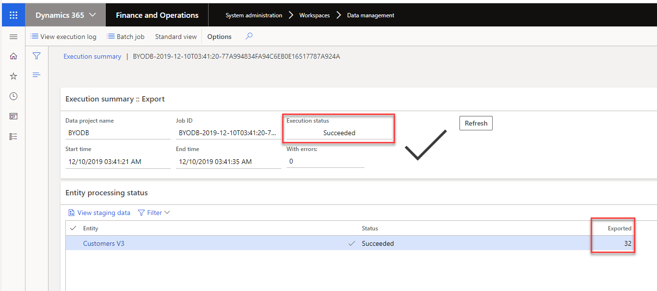
Task: Toggle the hamburger navigation menu
Action: [x=13, y=37]
